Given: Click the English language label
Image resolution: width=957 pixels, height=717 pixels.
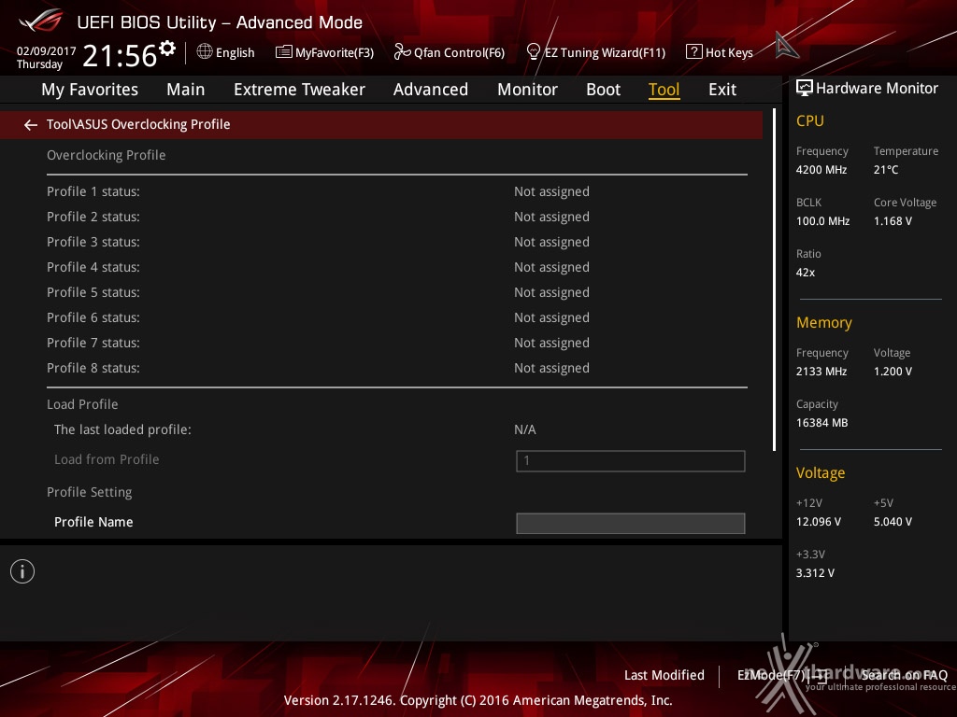Looking at the screenshot, I should click(x=235, y=53).
